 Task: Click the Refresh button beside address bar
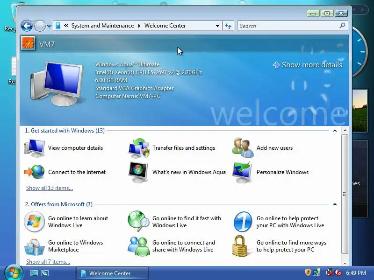(228, 26)
